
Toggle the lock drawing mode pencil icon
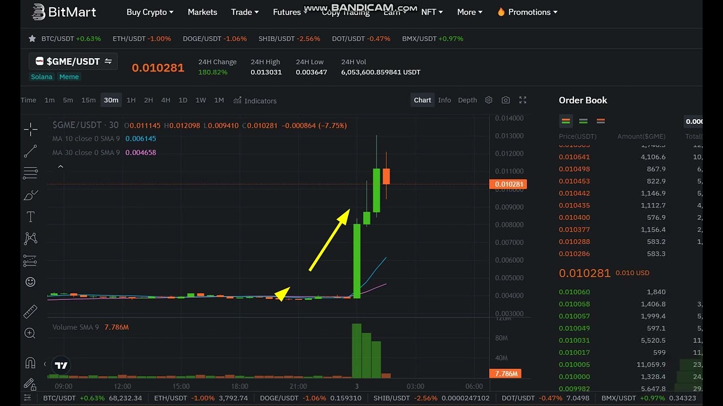(31, 384)
